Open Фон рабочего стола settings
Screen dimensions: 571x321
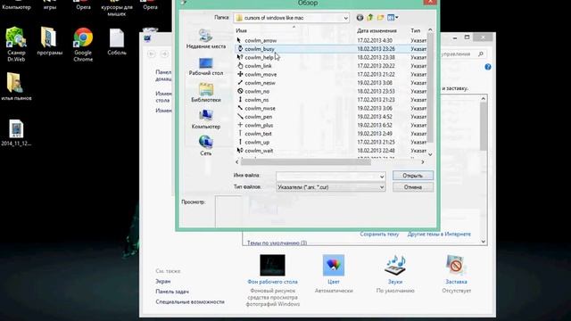272,280
